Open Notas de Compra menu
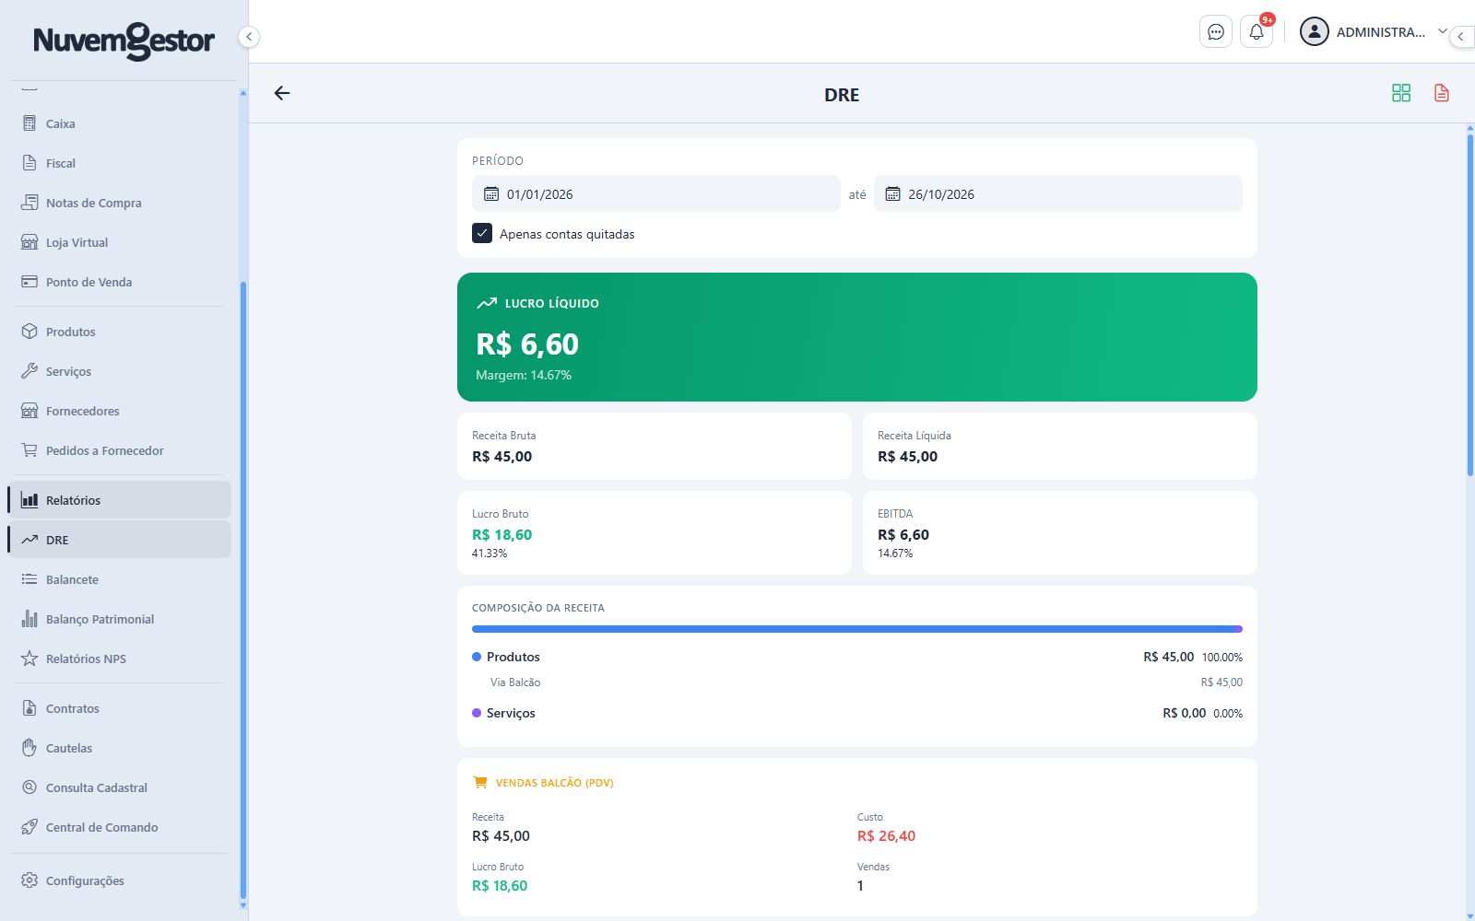Viewport: 1475px width, 921px height. tap(119, 203)
